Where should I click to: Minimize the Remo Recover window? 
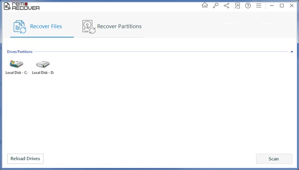click(272, 6)
